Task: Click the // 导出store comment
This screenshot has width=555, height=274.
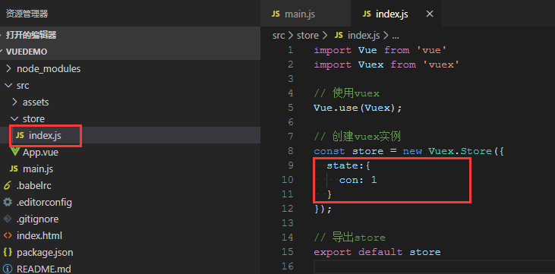Action: tap(350, 238)
